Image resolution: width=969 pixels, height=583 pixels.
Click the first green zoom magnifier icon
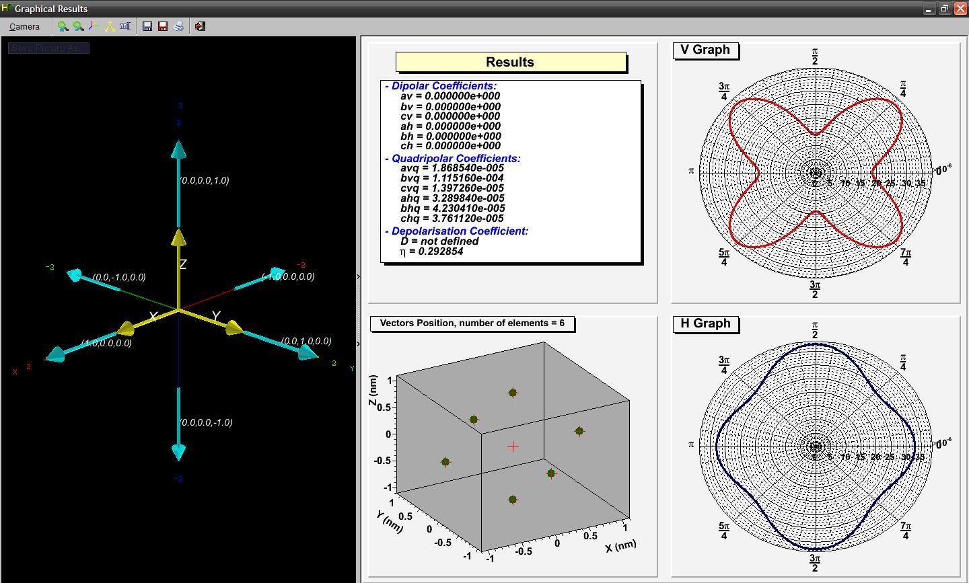[63, 26]
